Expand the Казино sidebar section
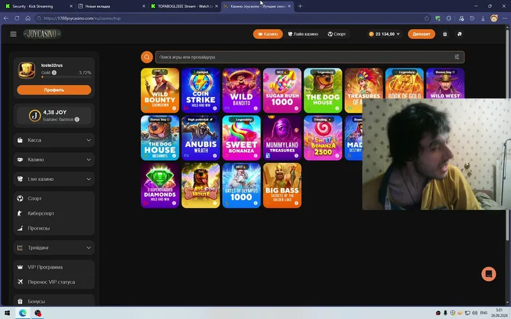511x319 pixels. [x=54, y=159]
